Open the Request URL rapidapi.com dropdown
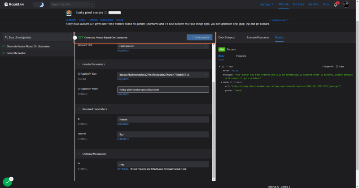Screen dimensions: 359x188 163,46
